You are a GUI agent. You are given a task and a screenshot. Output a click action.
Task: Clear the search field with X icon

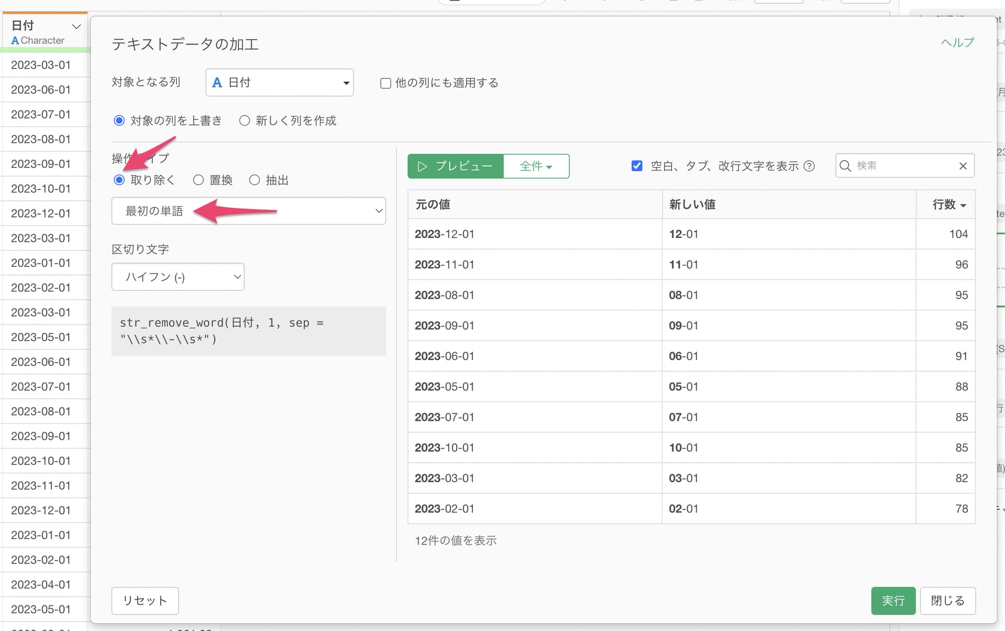pyautogui.click(x=963, y=166)
